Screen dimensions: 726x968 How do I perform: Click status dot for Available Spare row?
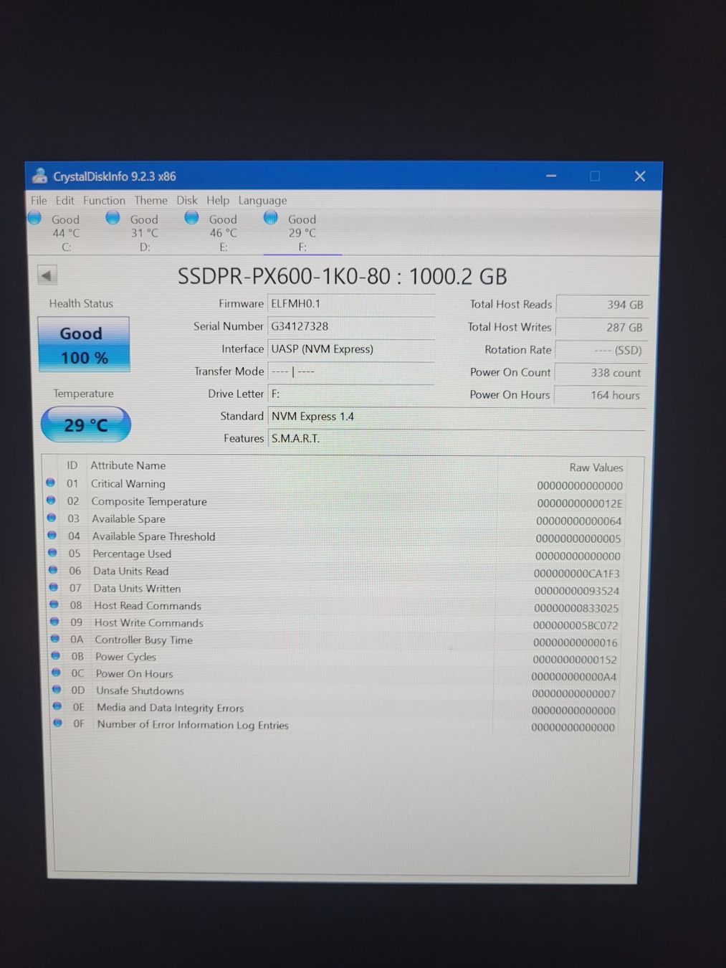coord(52,518)
